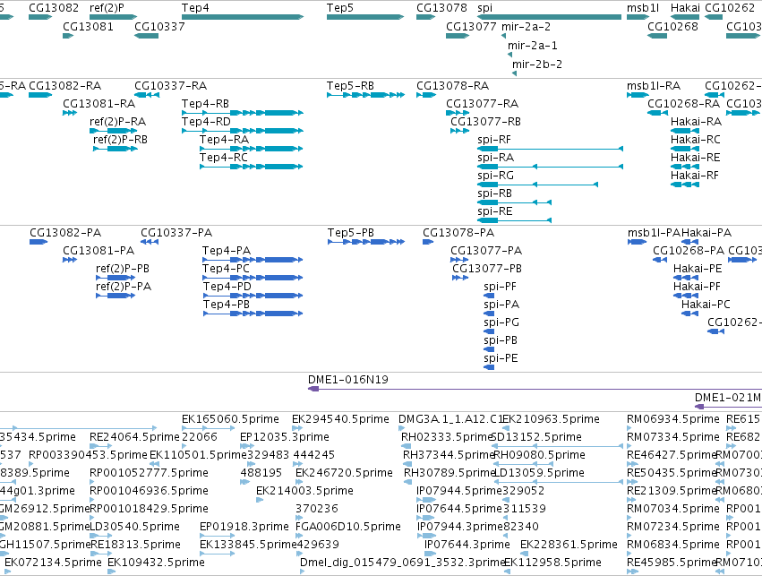The width and height of the screenshot is (762, 576).
Task: Select protein CG13082-PA label
Action: click(65, 233)
